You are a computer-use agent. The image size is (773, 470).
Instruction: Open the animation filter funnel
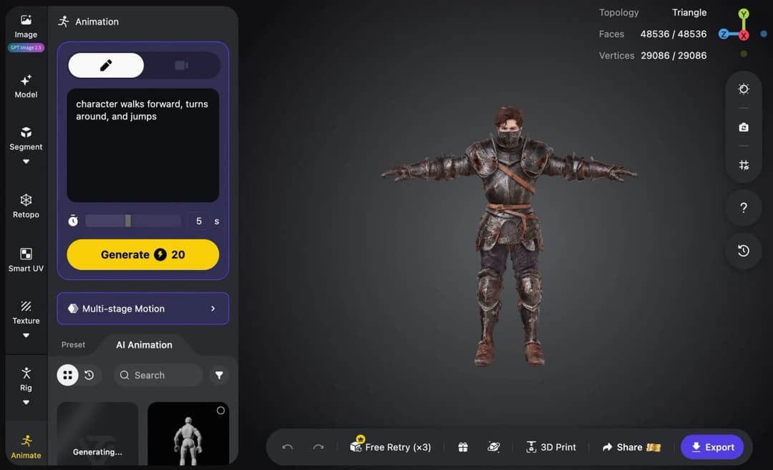[x=219, y=375]
